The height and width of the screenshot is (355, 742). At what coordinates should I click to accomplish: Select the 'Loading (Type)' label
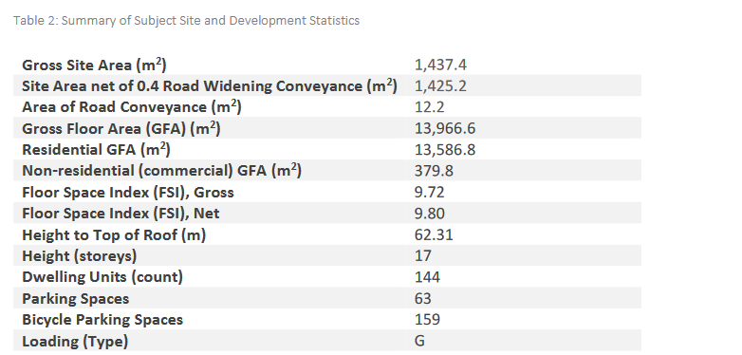[75, 342]
